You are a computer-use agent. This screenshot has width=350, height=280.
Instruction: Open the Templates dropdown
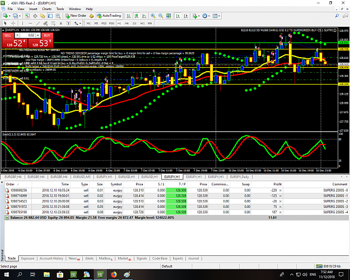click(x=216, y=16)
